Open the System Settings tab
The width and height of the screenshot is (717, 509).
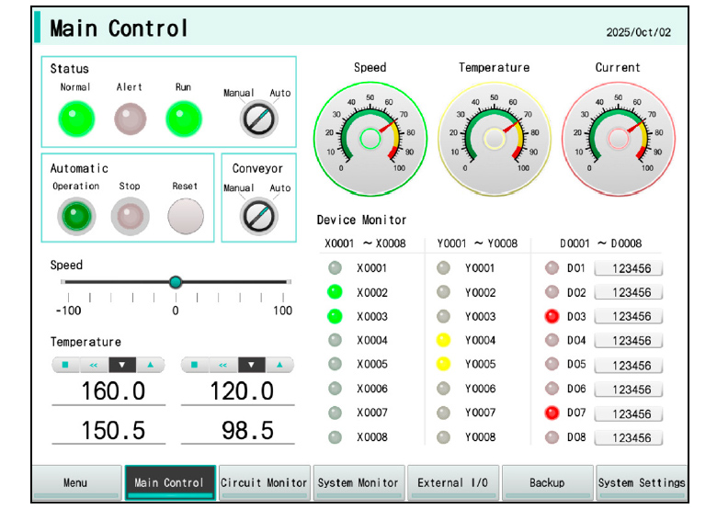(641, 483)
